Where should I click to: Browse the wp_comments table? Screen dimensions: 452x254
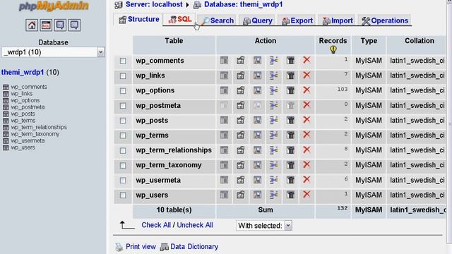point(224,60)
